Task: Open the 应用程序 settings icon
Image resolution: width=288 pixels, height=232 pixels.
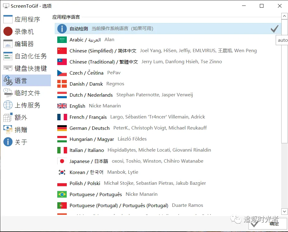Action: [x=8, y=19]
